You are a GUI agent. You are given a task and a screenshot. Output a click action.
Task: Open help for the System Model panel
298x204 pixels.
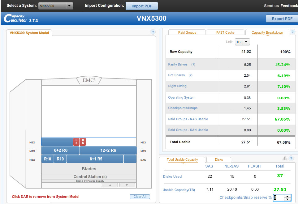(x=153, y=32)
